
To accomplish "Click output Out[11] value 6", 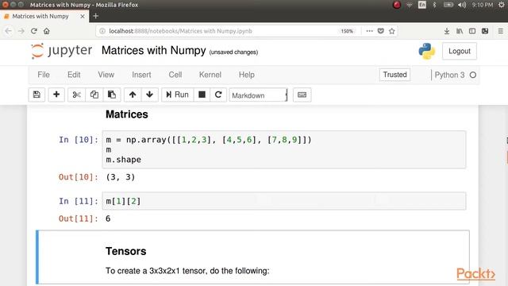I will coord(108,218).
